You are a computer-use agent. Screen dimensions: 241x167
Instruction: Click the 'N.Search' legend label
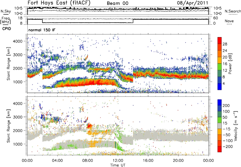(x=233, y=11)
